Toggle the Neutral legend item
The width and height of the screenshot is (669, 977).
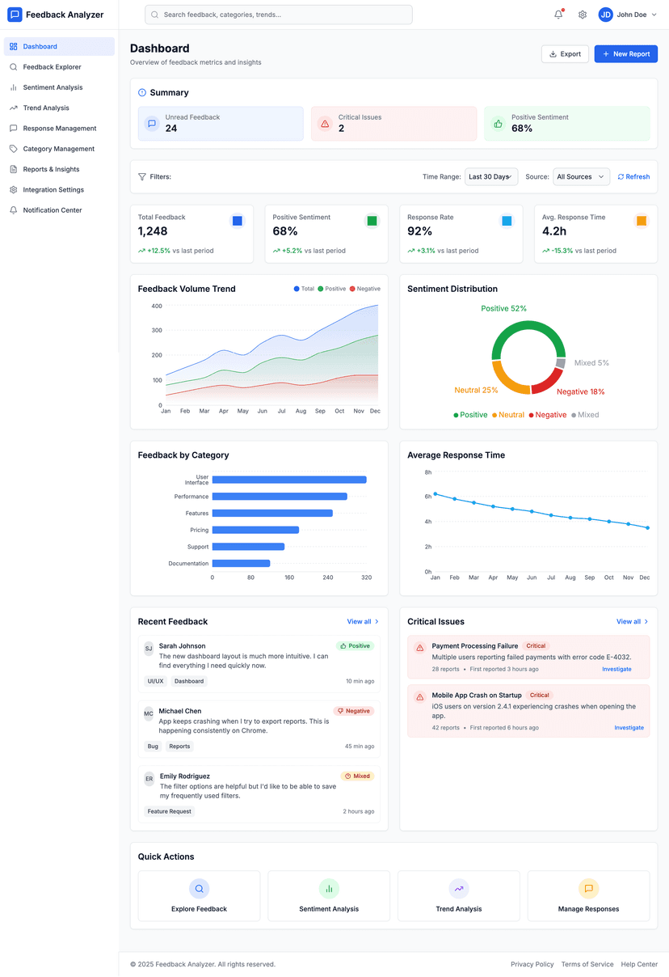click(509, 414)
